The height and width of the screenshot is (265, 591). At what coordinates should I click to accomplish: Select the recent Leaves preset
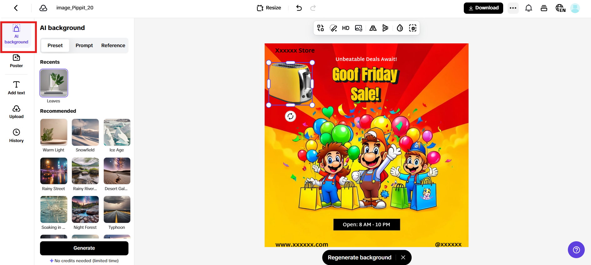coord(54,83)
